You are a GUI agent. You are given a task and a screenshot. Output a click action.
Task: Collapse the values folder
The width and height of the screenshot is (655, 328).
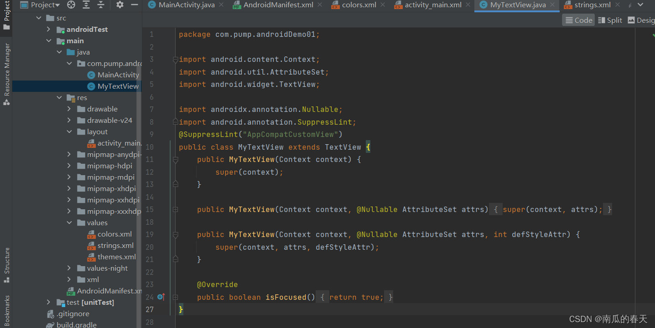(69, 223)
